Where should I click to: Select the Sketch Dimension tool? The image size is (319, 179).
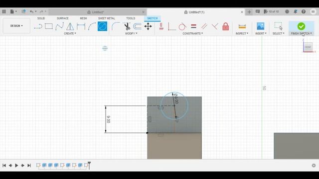[81, 26]
